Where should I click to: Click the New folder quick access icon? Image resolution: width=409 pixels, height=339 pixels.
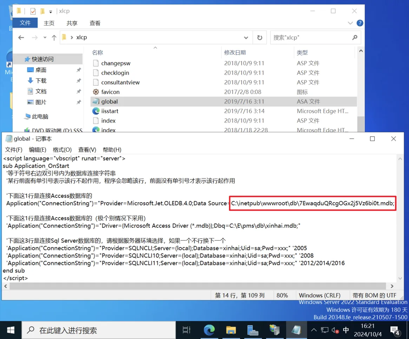[x=42, y=11]
